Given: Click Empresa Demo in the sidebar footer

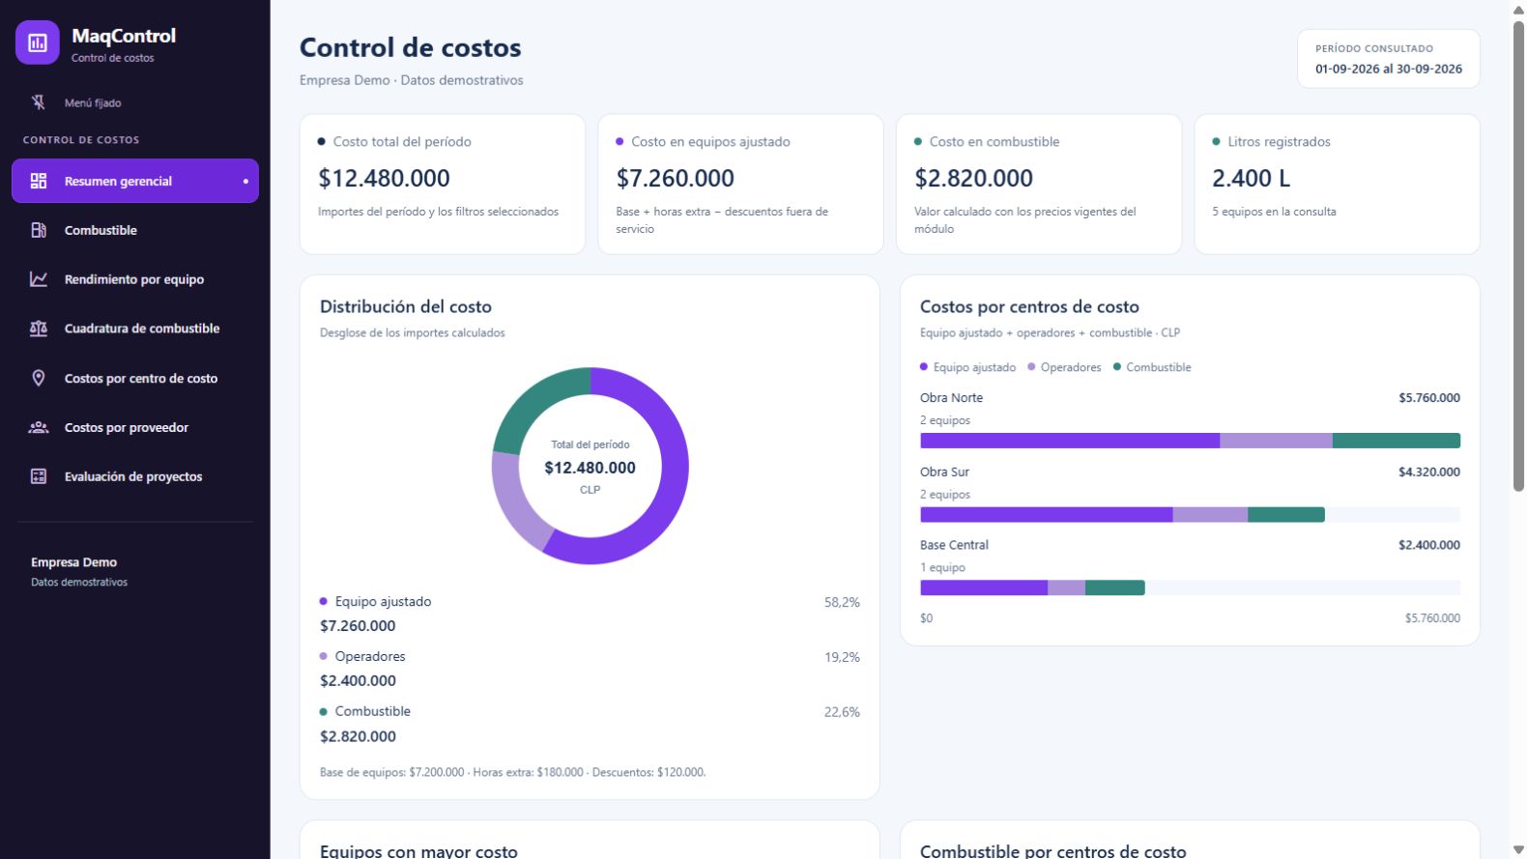Looking at the screenshot, I should coord(73,562).
